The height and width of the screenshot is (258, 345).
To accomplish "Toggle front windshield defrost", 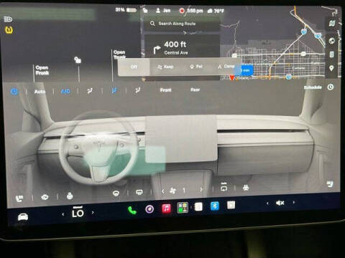I will (x=116, y=193).
